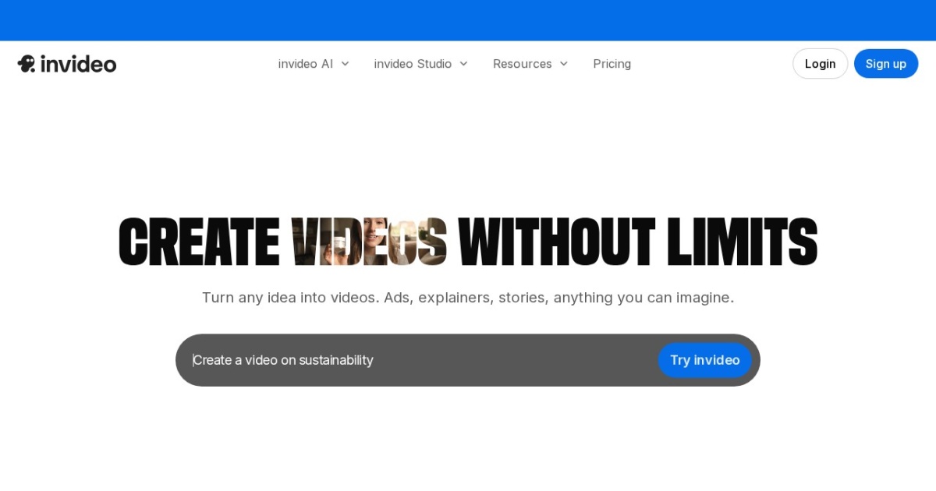Click the Login button
The image size is (936, 491).
point(820,63)
